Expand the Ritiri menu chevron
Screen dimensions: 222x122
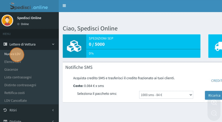(x=53, y=110)
